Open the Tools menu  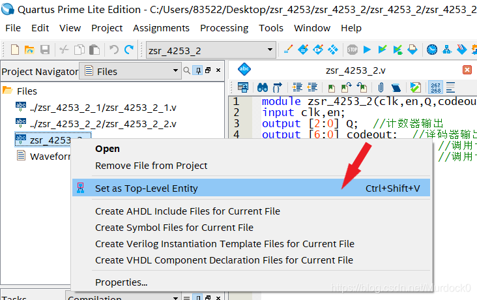pos(270,28)
